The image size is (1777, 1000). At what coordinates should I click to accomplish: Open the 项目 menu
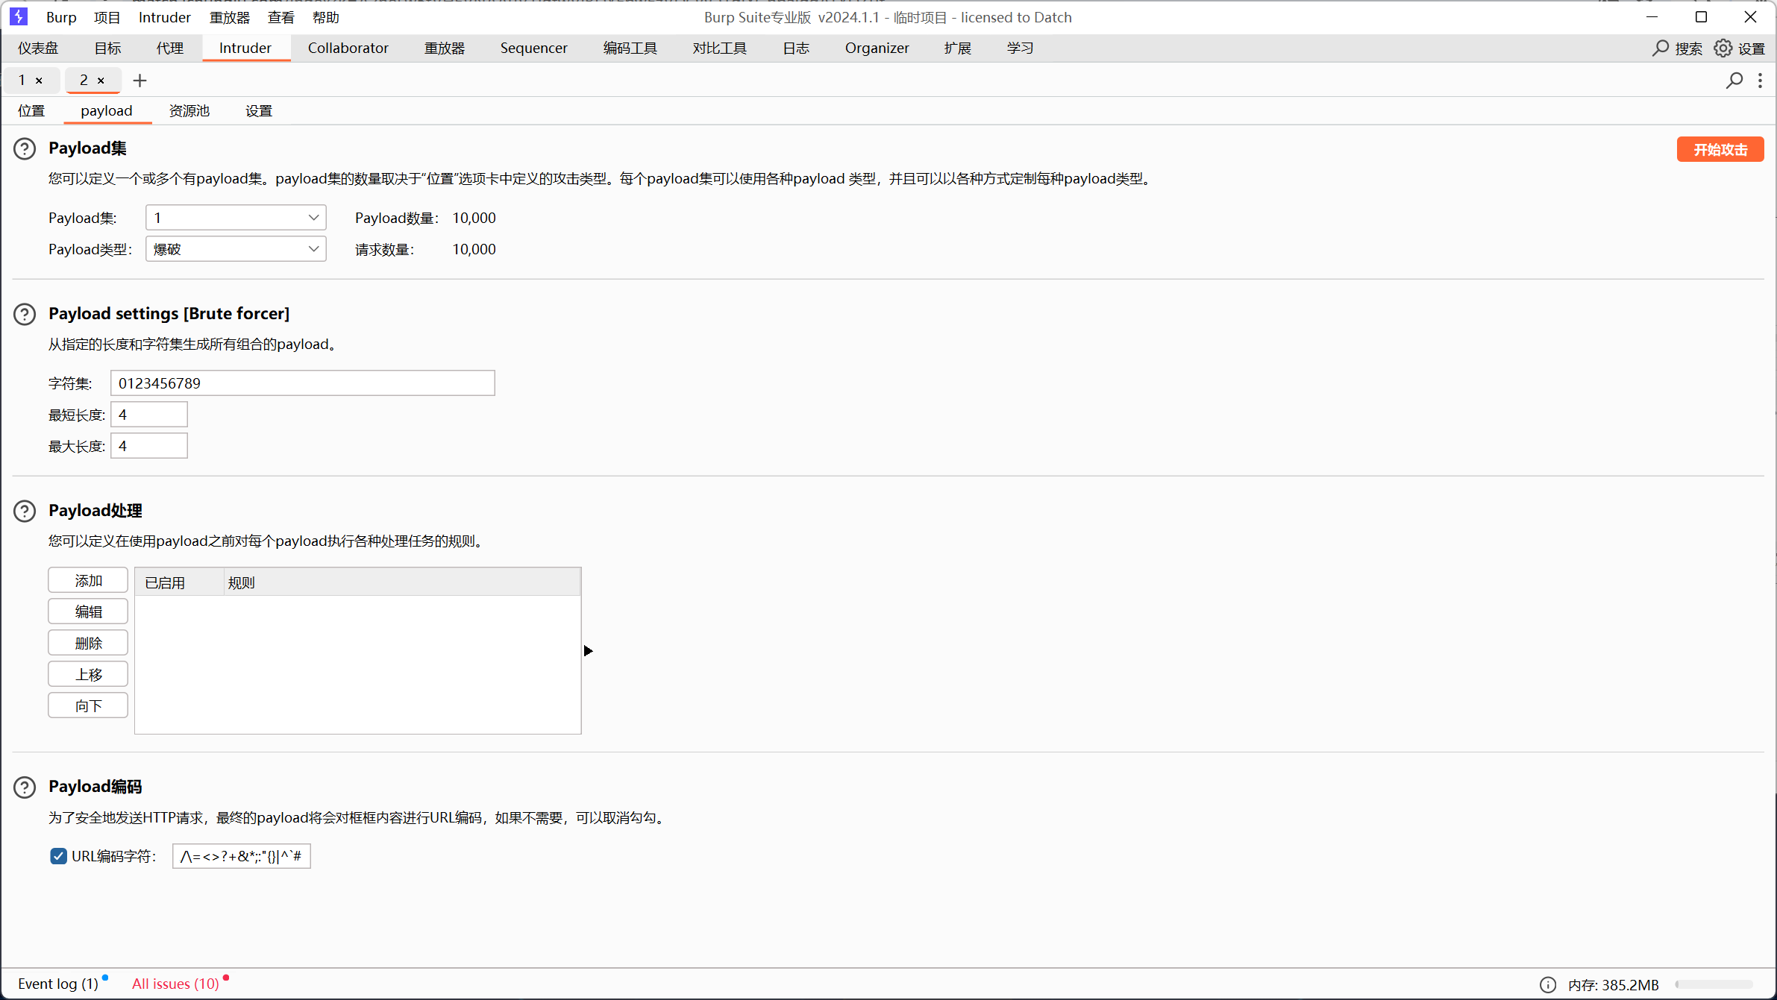tap(107, 17)
